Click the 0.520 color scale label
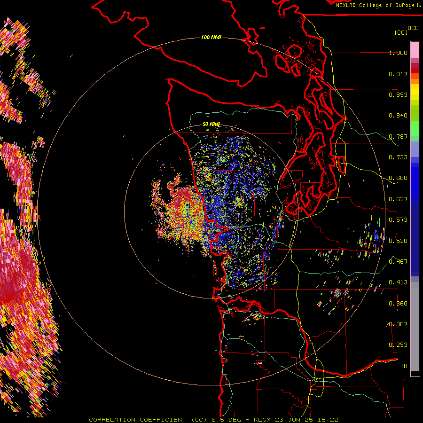 coord(398,241)
